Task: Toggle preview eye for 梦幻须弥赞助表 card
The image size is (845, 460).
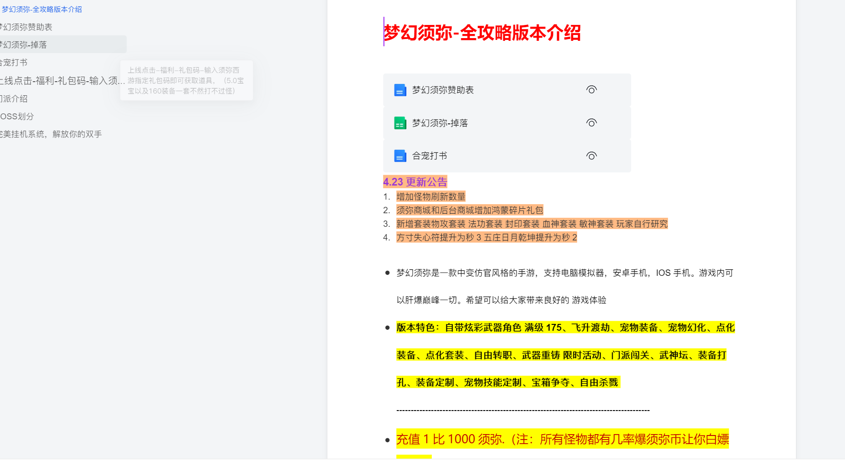Action: (591, 90)
